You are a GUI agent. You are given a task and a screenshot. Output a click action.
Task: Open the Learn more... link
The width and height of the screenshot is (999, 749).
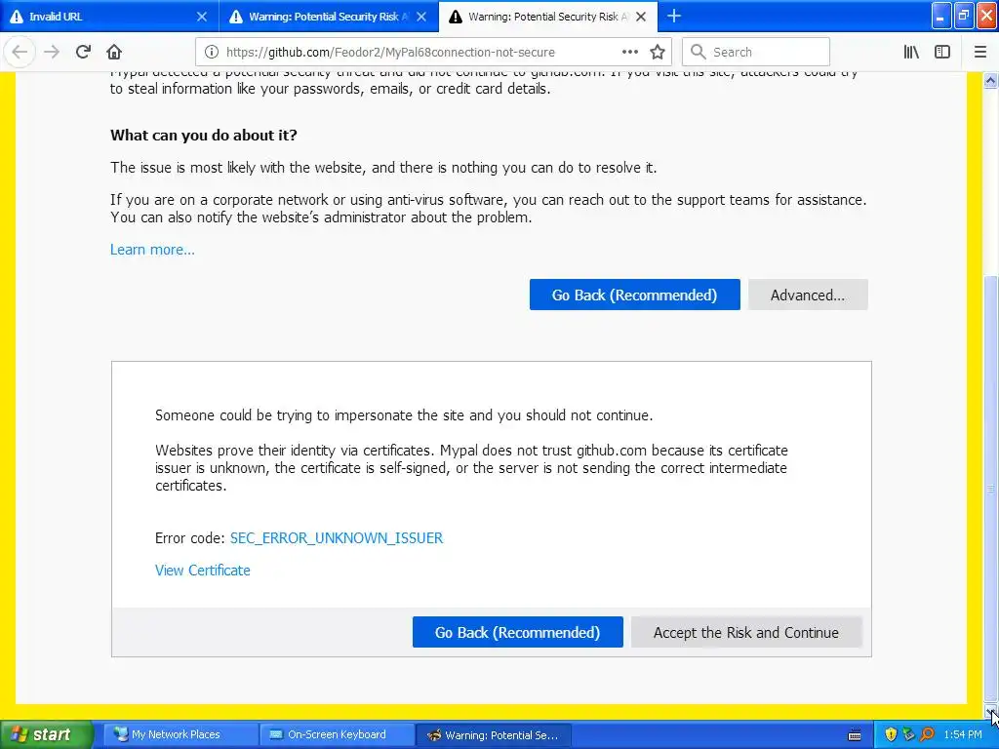tap(152, 250)
